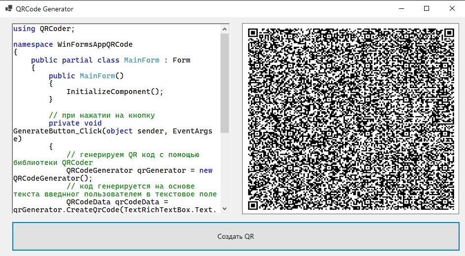Click the line 'qrGenerator.CreateQrCode(TextRichTextBox.Text.'

tap(115, 210)
